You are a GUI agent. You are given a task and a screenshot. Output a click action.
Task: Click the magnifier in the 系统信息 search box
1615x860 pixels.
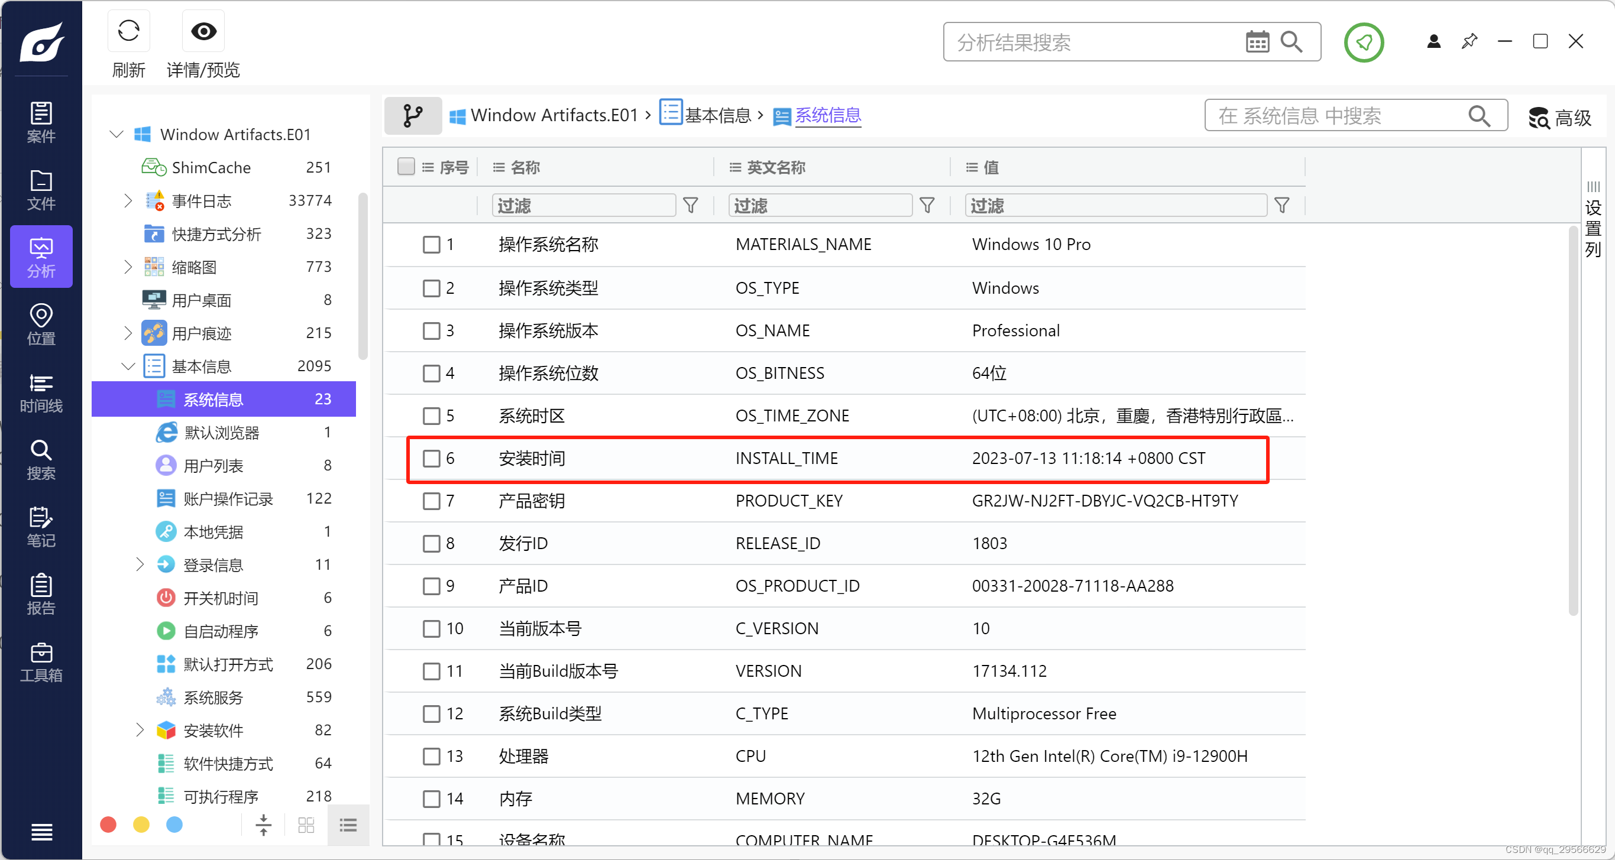click(x=1479, y=116)
